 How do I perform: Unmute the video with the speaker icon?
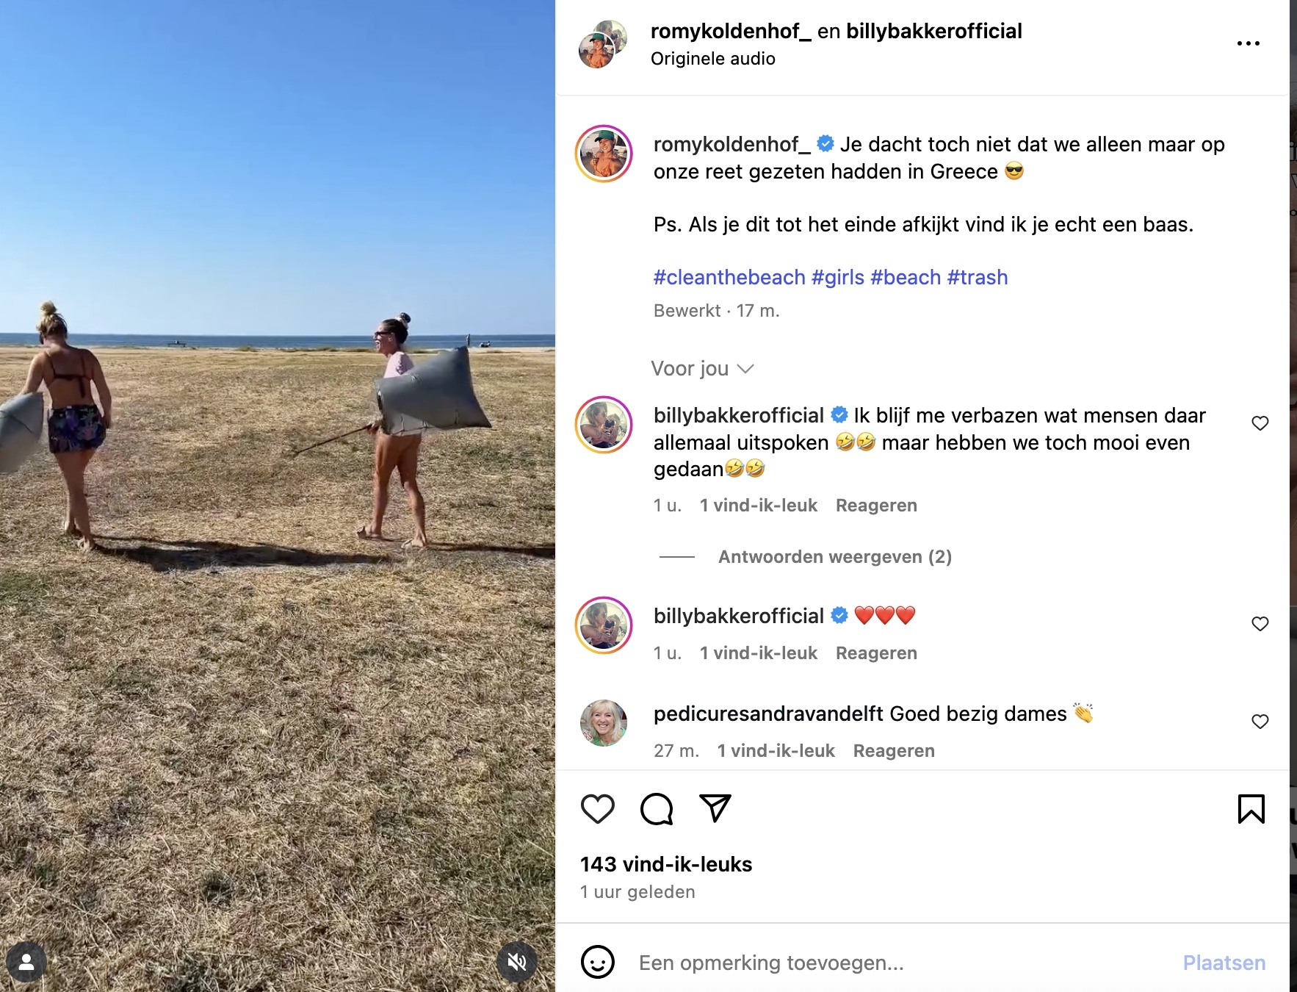click(x=517, y=962)
